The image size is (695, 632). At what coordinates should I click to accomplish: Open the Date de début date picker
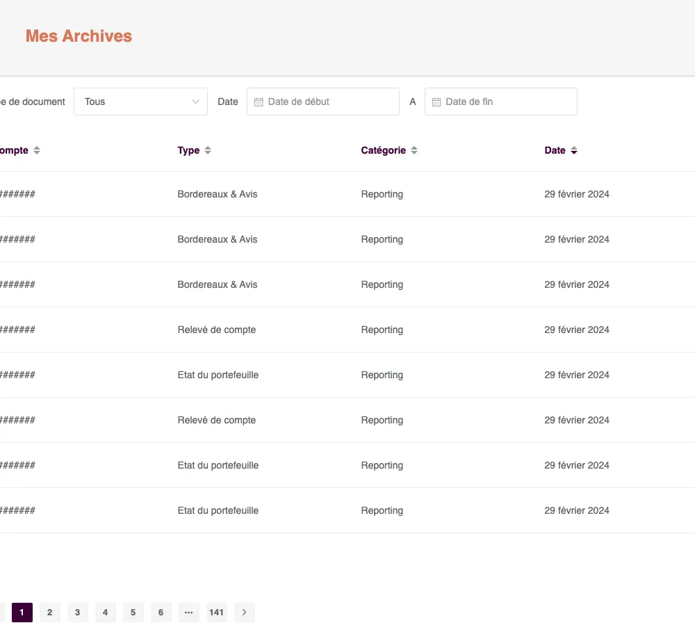coord(323,102)
